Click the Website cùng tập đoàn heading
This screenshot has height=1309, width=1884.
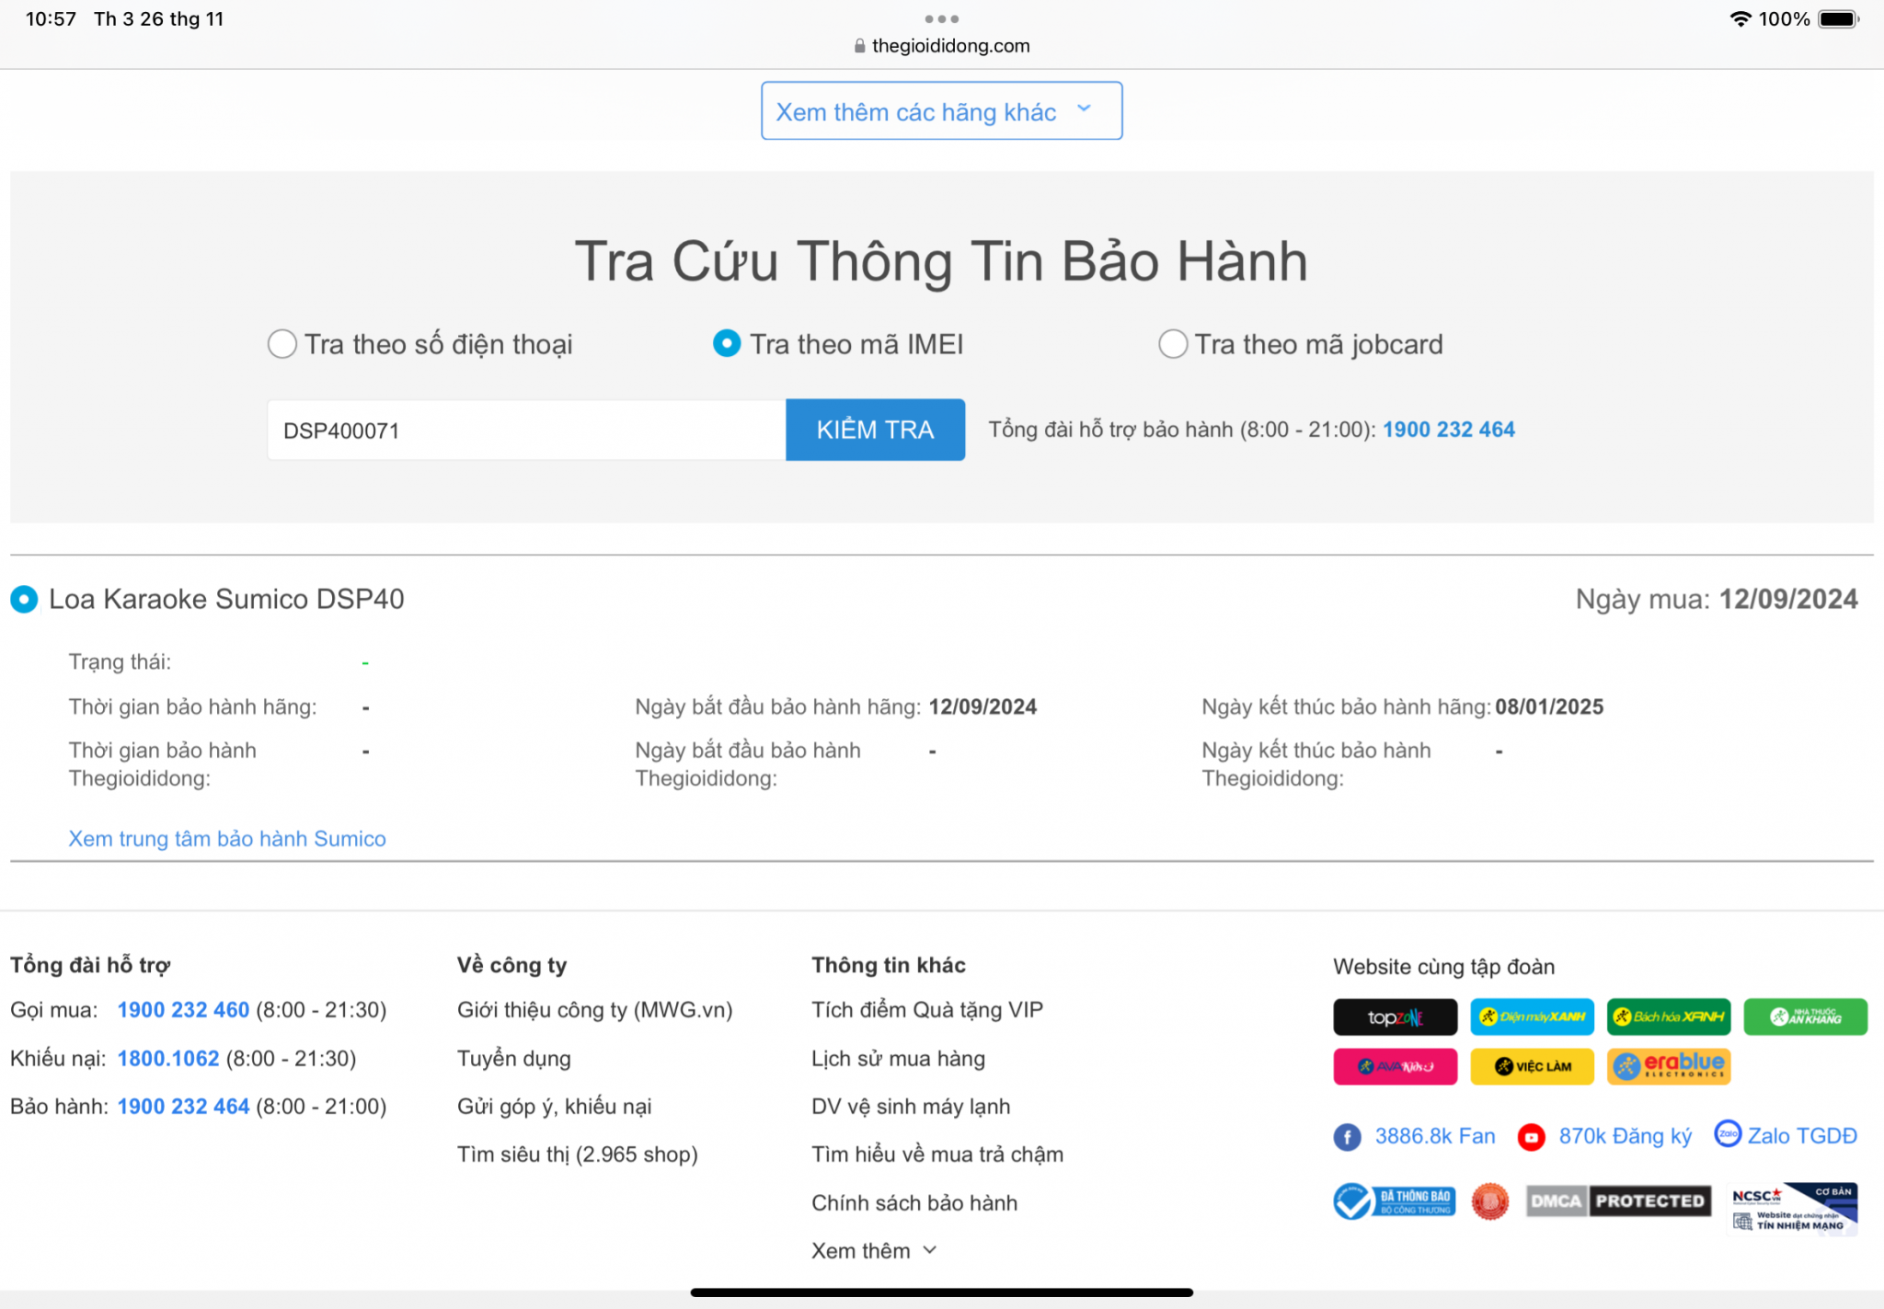tap(1443, 967)
